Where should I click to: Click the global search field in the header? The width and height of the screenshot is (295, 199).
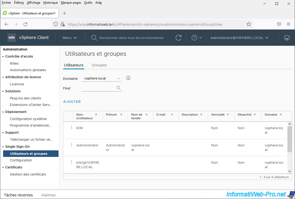pyautogui.click(x=131, y=38)
